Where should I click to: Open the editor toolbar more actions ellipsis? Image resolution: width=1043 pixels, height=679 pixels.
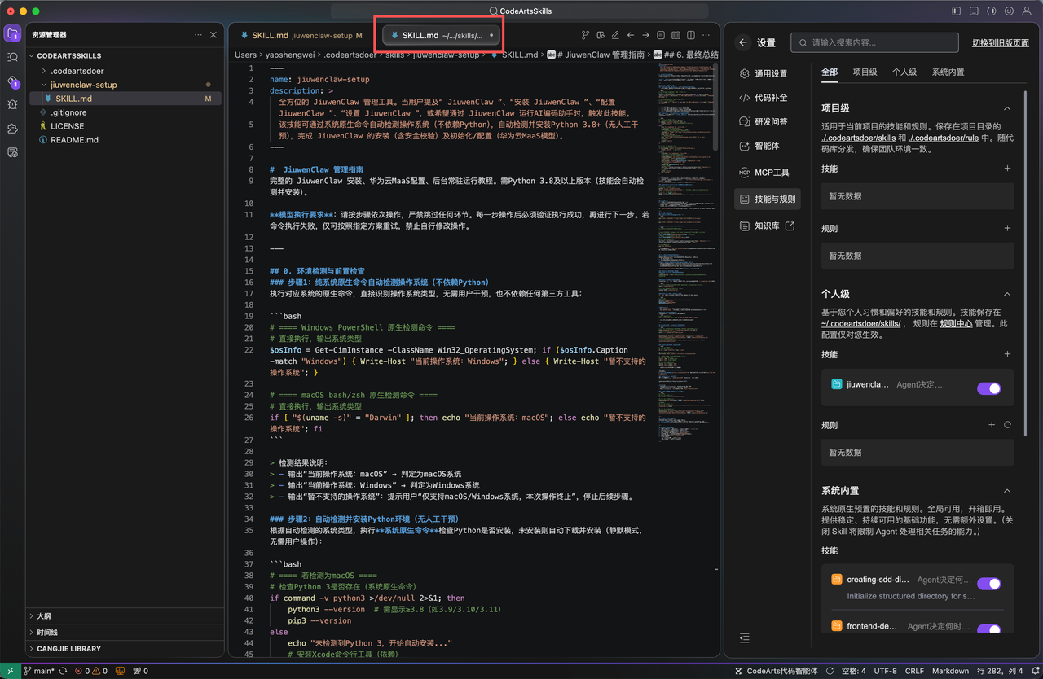pos(706,35)
